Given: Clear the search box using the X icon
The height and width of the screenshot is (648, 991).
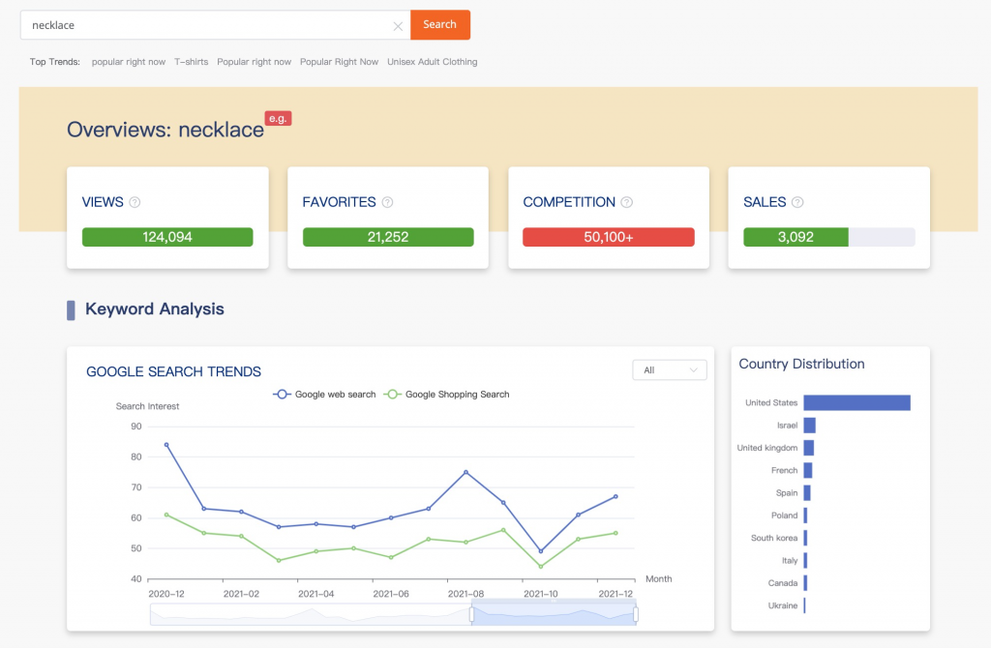Looking at the screenshot, I should pyautogui.click(x=398, y=25).
